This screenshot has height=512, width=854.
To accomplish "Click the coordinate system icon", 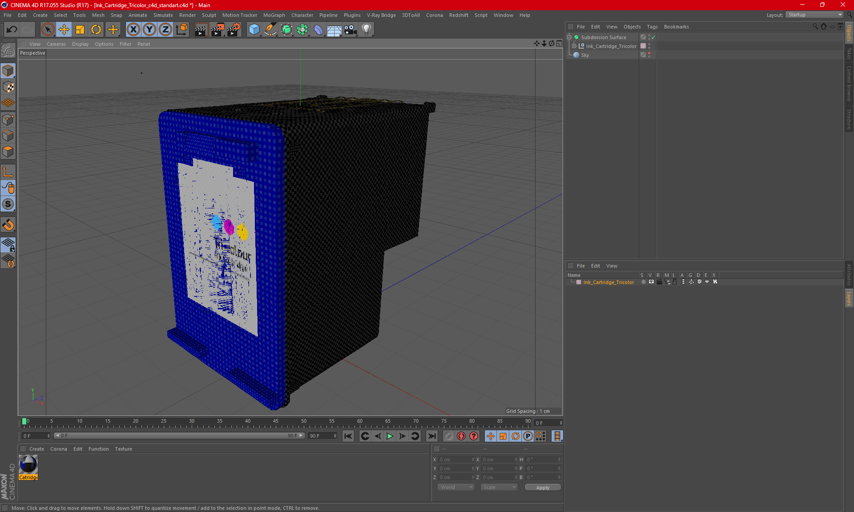I will (181, 30).
